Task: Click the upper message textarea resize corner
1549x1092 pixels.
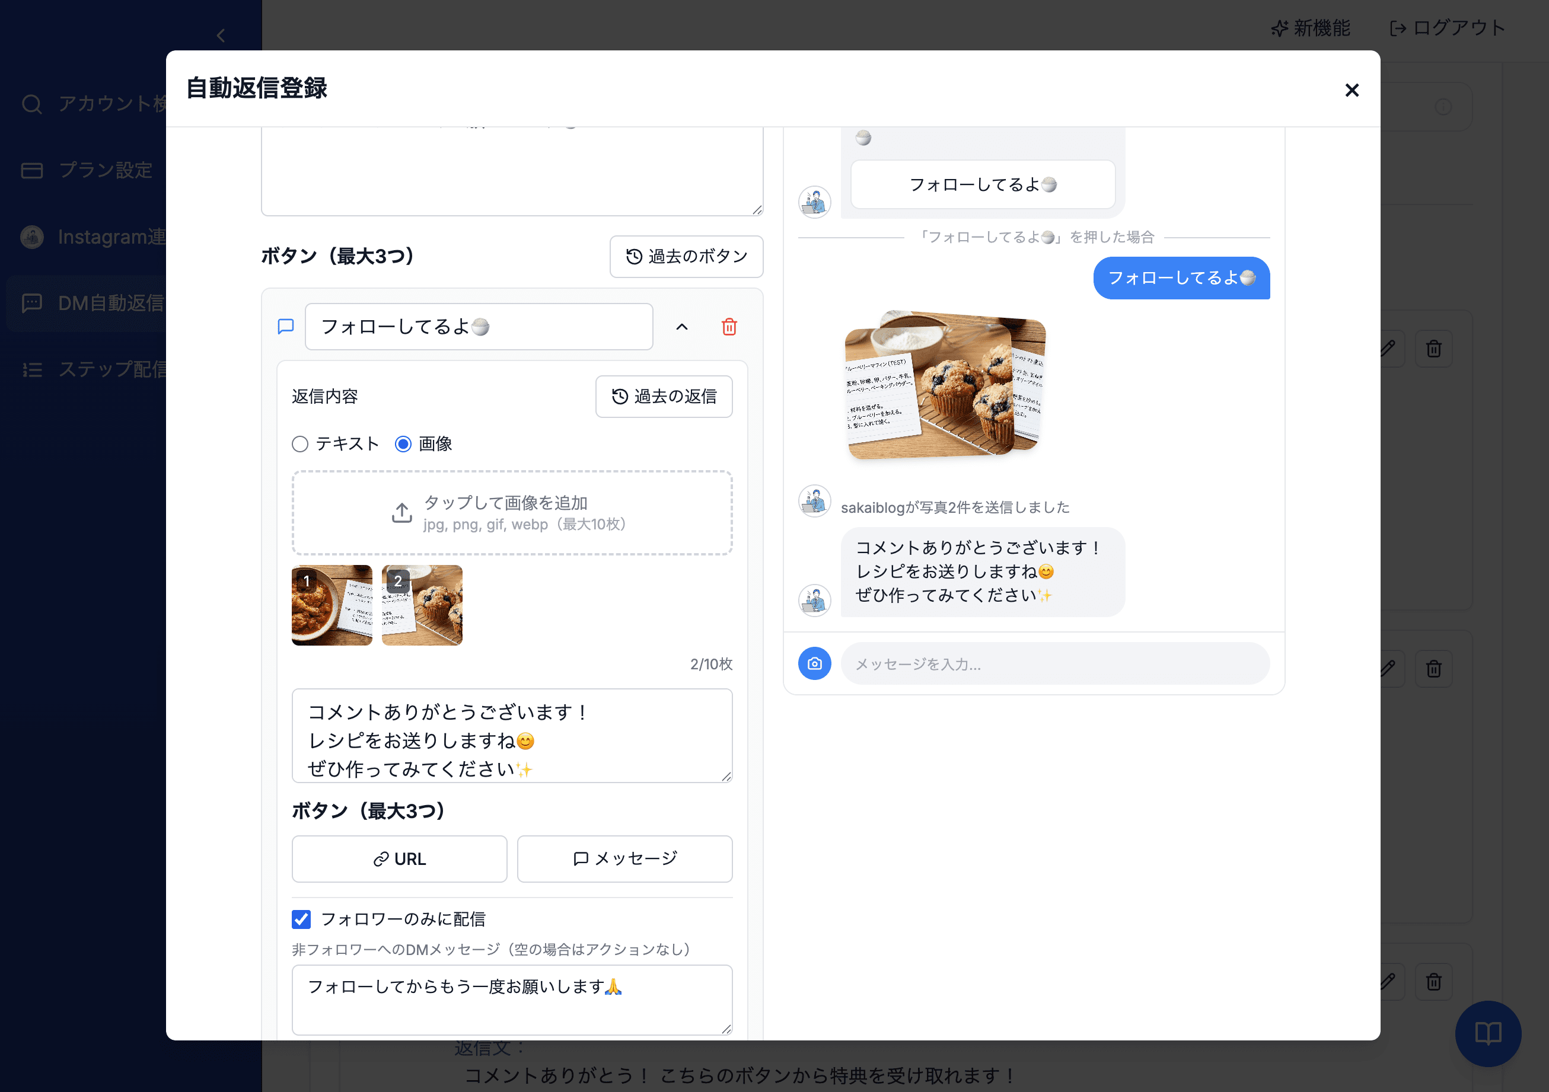Action: click(x=757, y=210)
